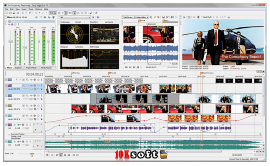Click the external monitor icon in preview toolbar
Screen dimensions: 270x166
click(x=189, y=17)
